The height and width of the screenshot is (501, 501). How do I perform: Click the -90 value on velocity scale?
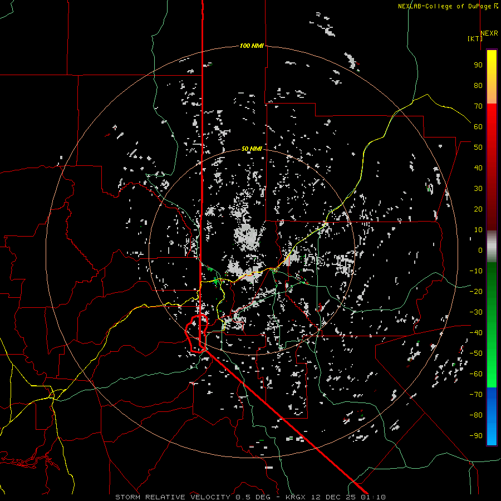click(476, 436)
